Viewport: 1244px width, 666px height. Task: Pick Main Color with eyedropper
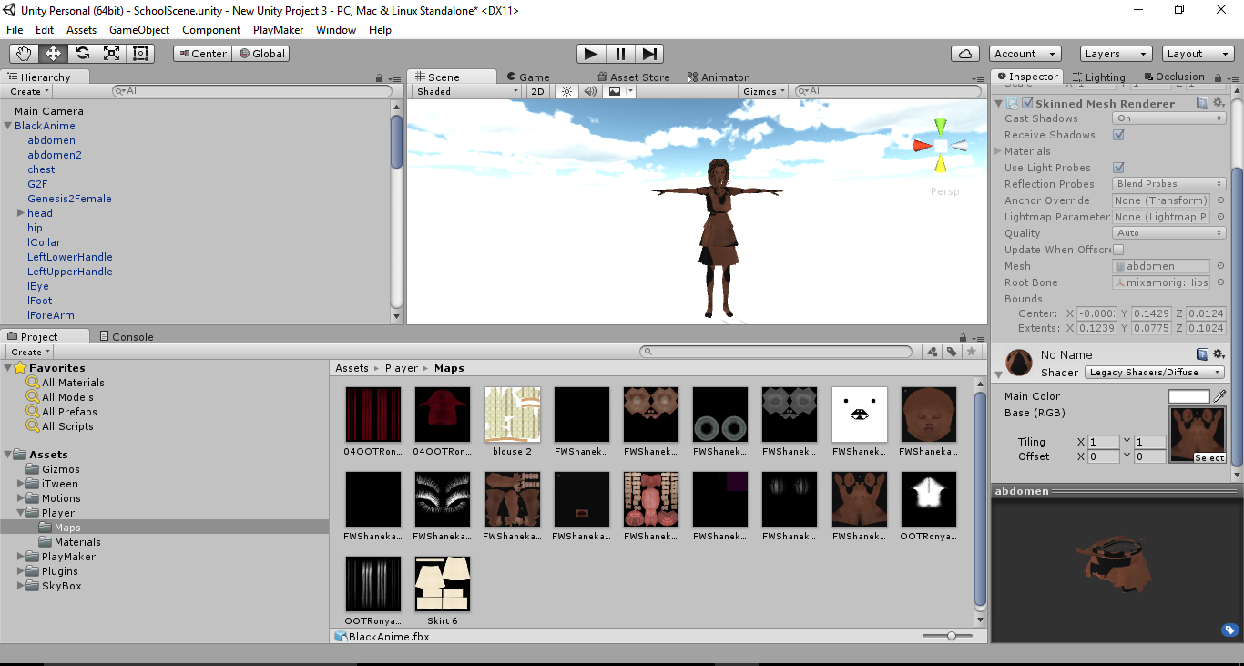tap(1219, 396)
